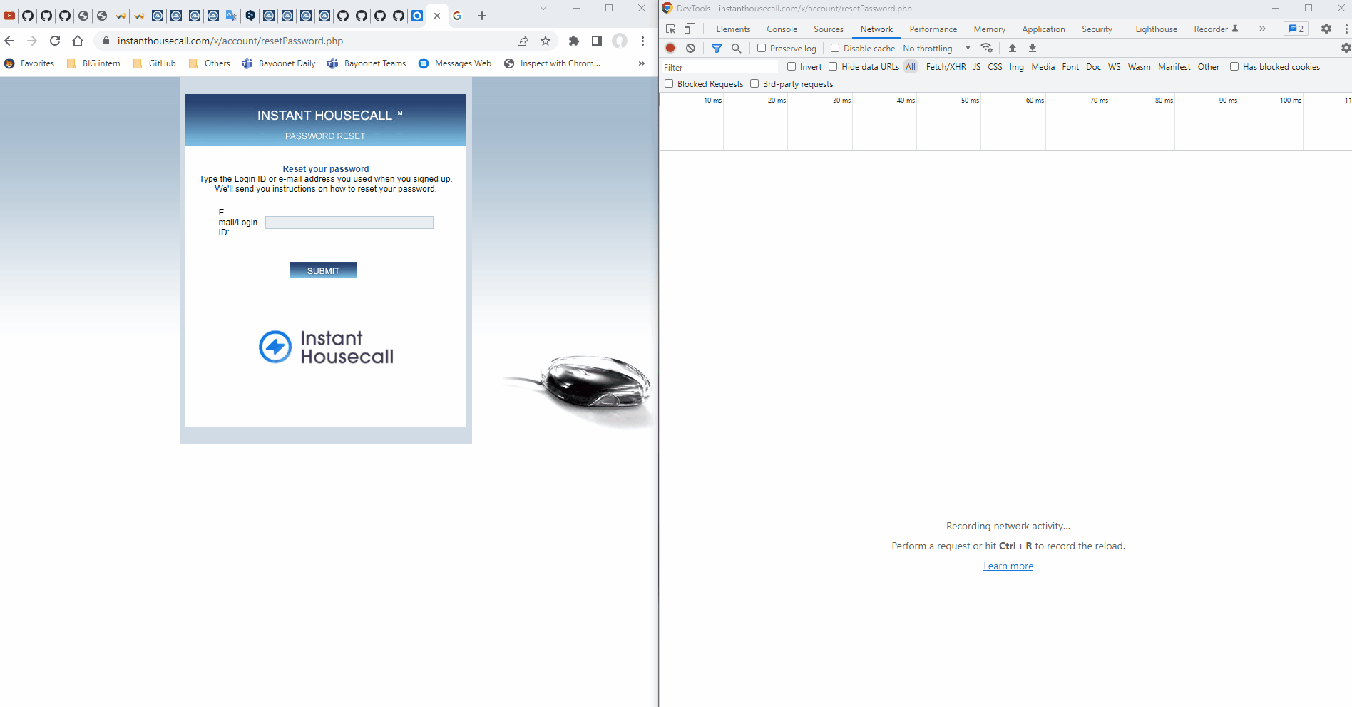Enable the Invert filter checkbox
This screenshot has width=1352, height=707.
[x=792, y=66]
